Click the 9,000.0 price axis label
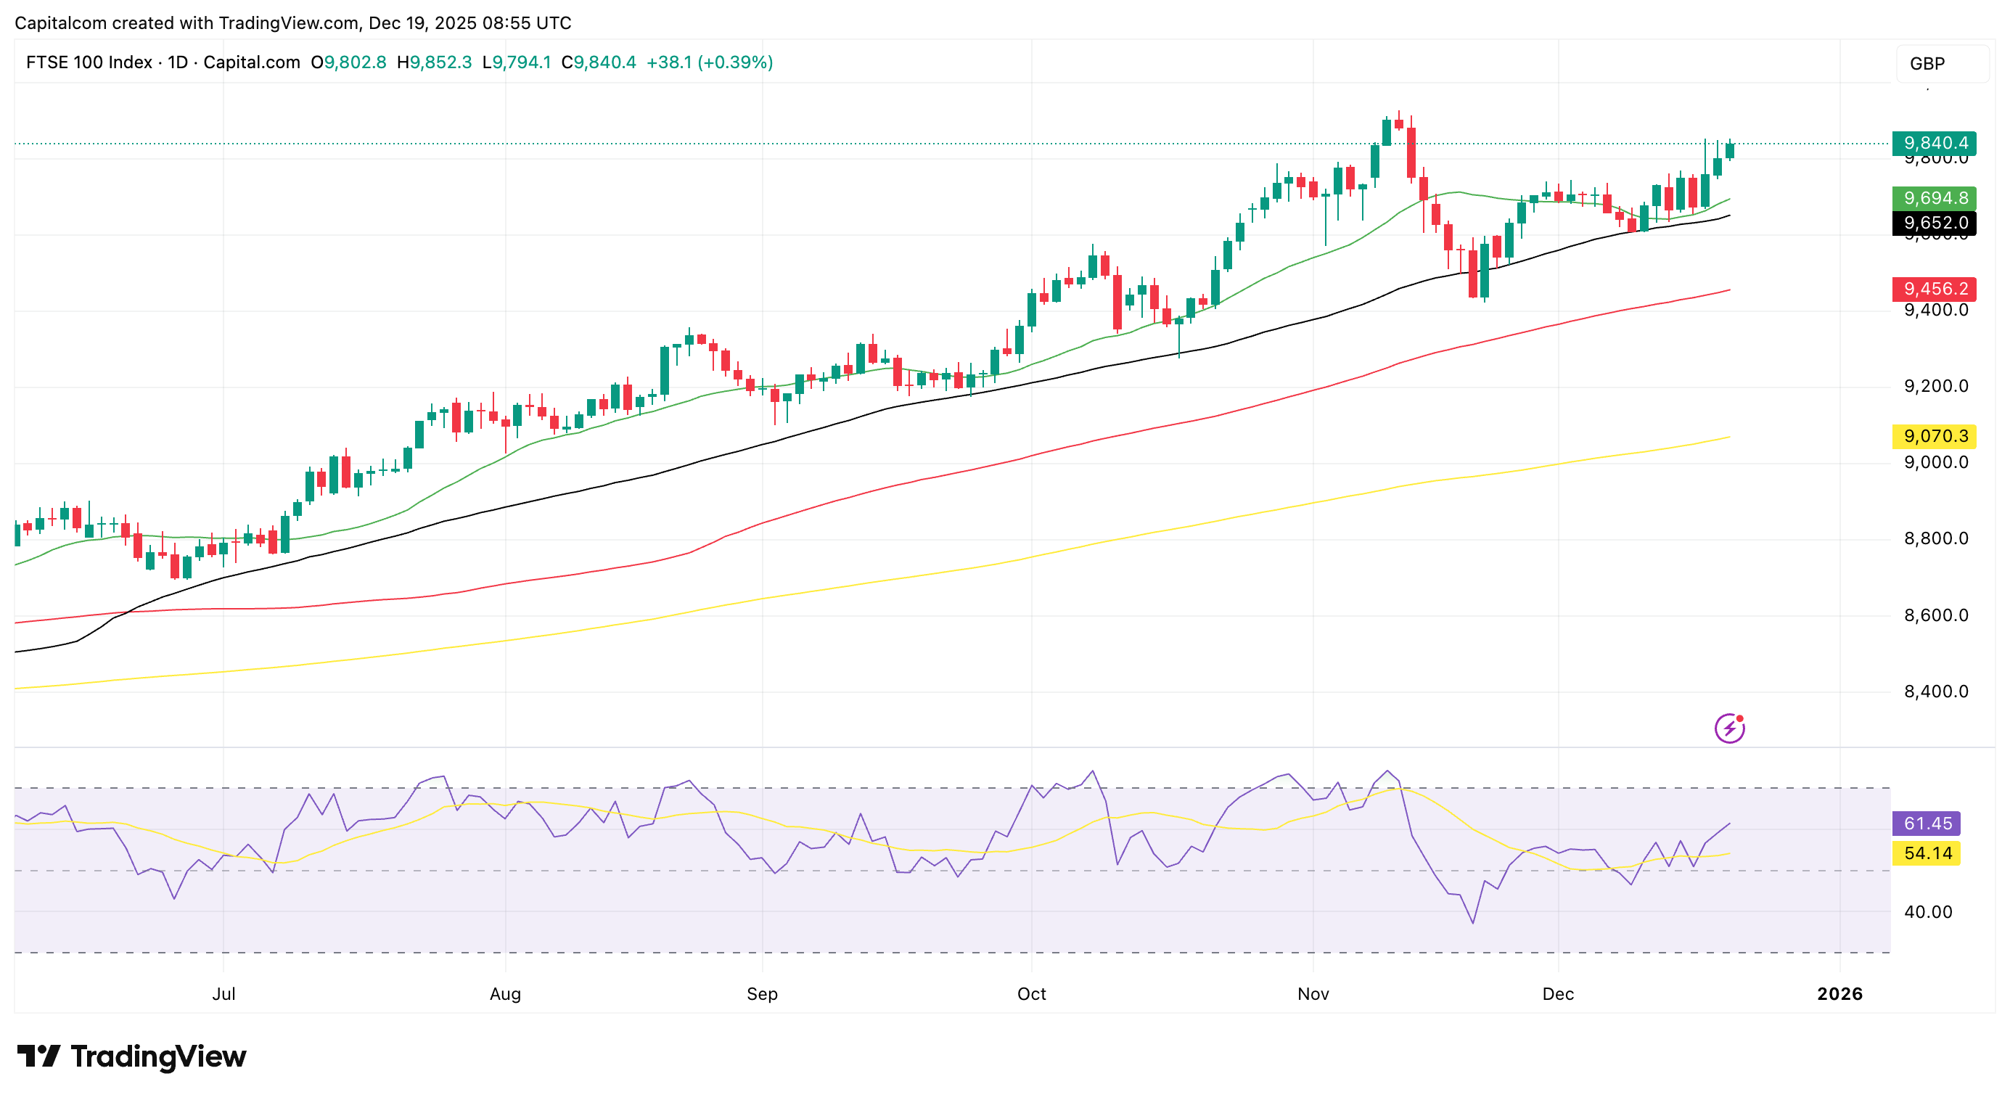 [x=1936, y=462]
